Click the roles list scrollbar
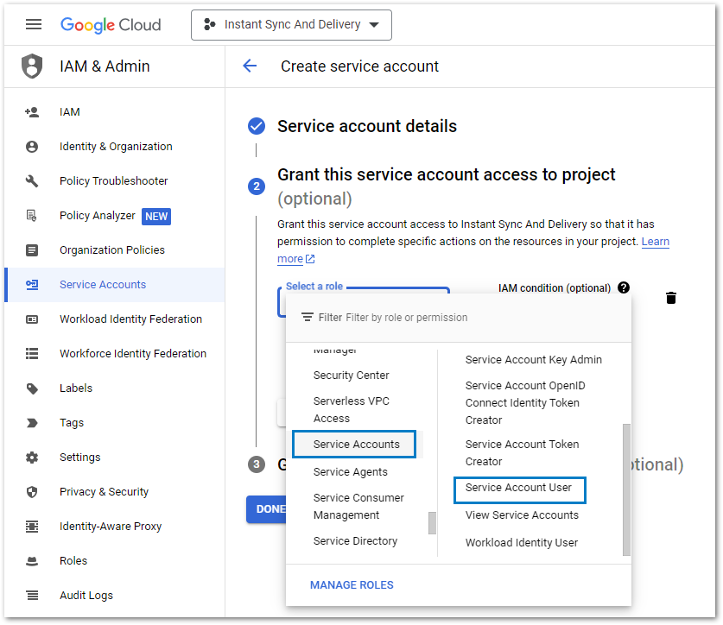This screenshot has width=723, height=625. point(626,490)
